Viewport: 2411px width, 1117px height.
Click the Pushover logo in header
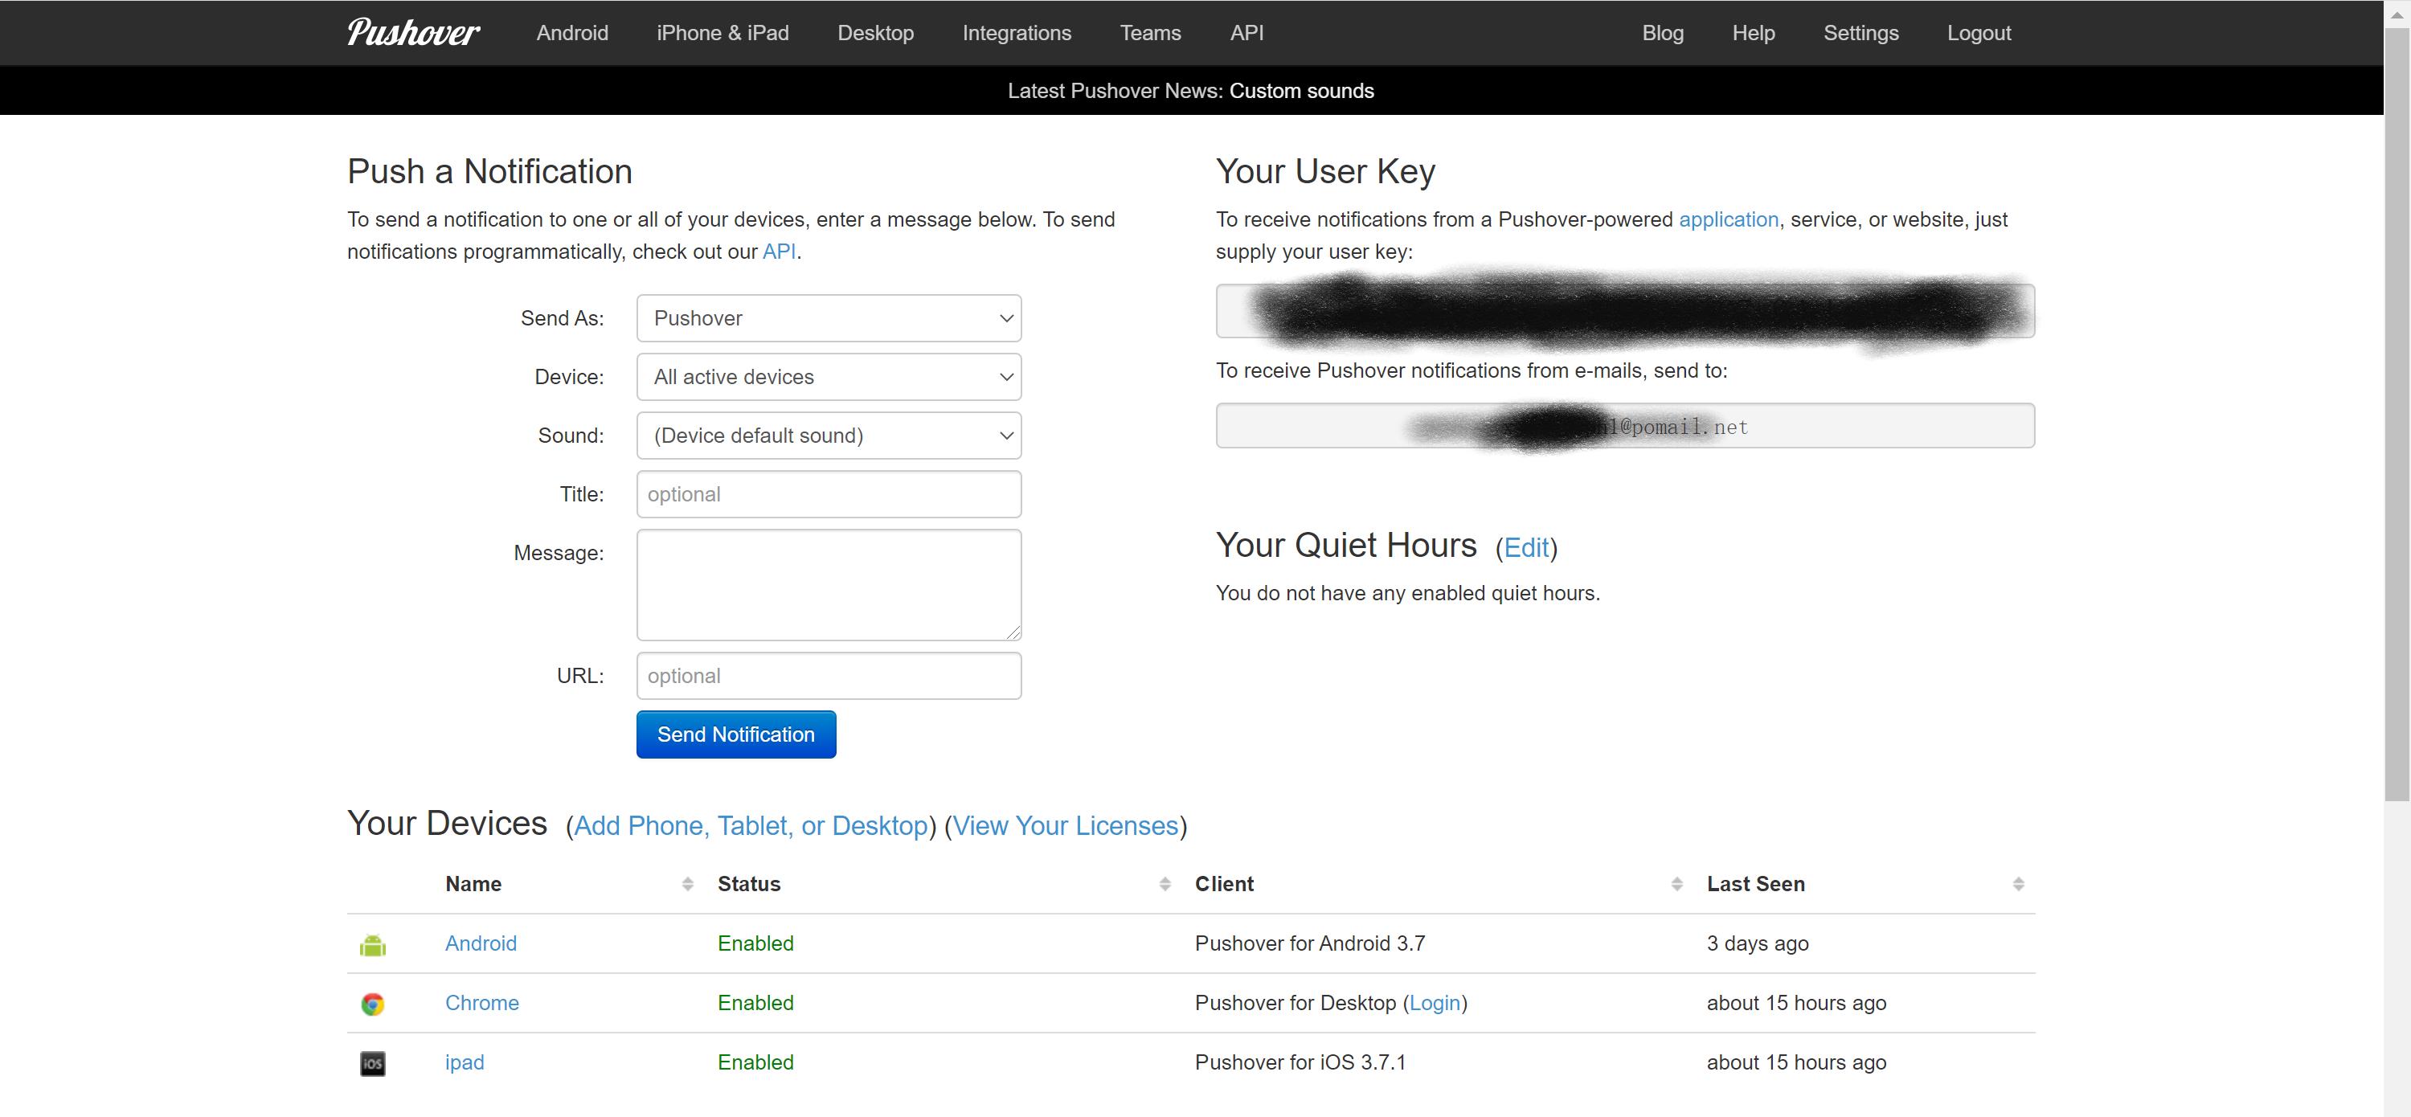coord(415,32)
